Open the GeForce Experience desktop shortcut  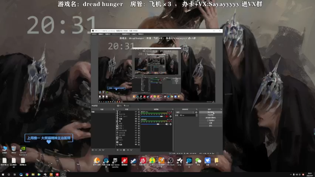coord(23,151)
